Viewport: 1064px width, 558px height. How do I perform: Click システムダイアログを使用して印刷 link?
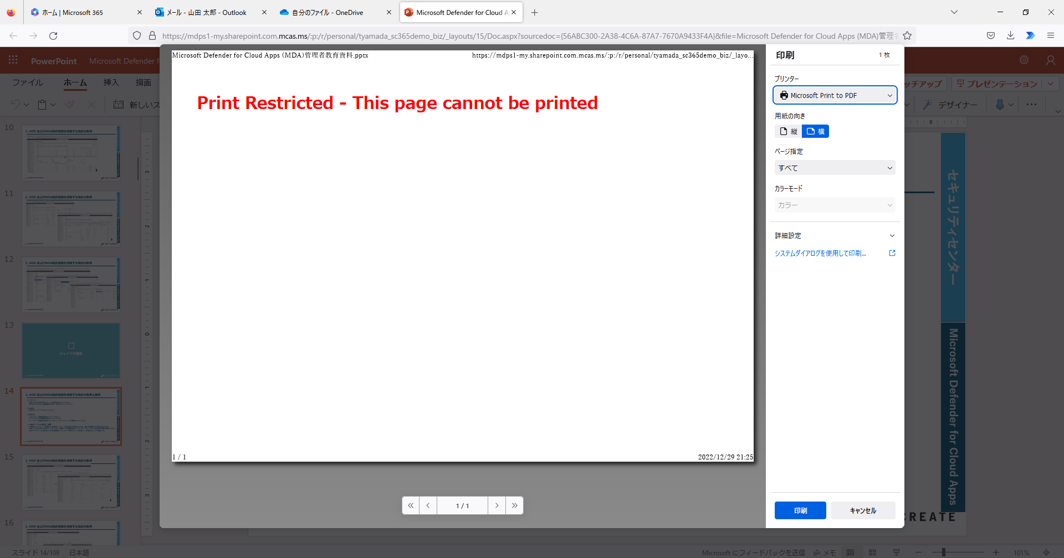(820, 253)
